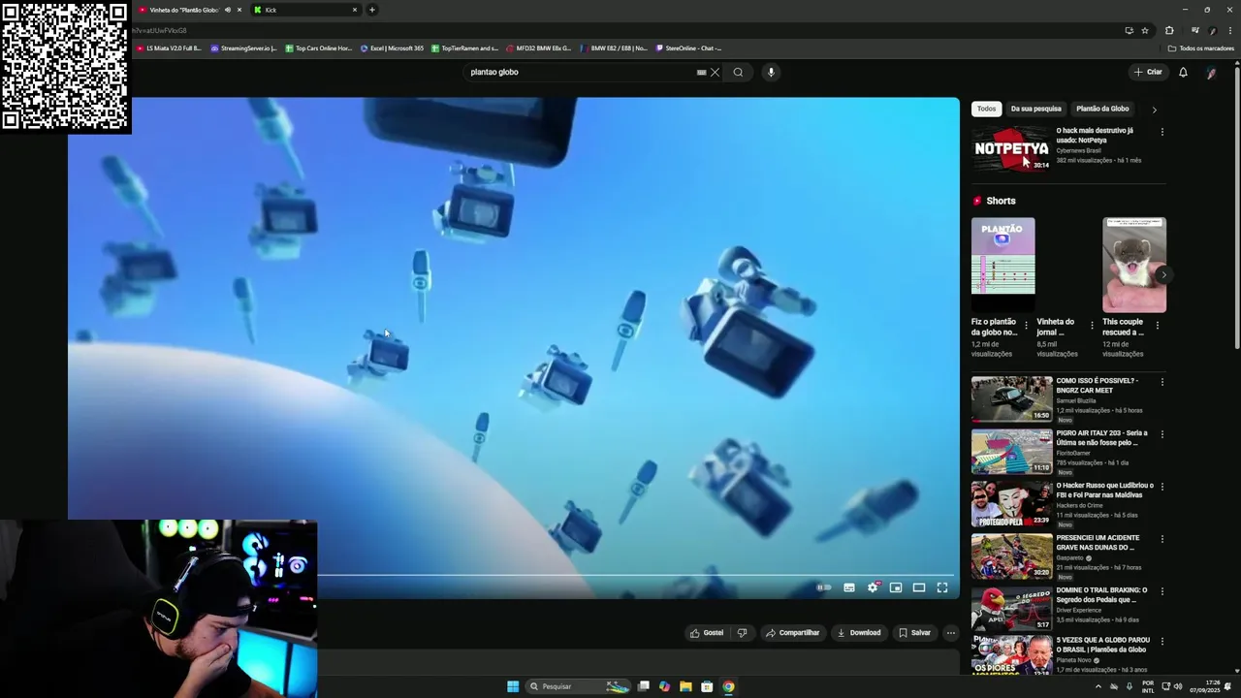Open LS Miata V2.0 bookmark
Image resolution: width=1241 pixels, height=698 pixels.
pyautogui.click(x=169, y=48)
